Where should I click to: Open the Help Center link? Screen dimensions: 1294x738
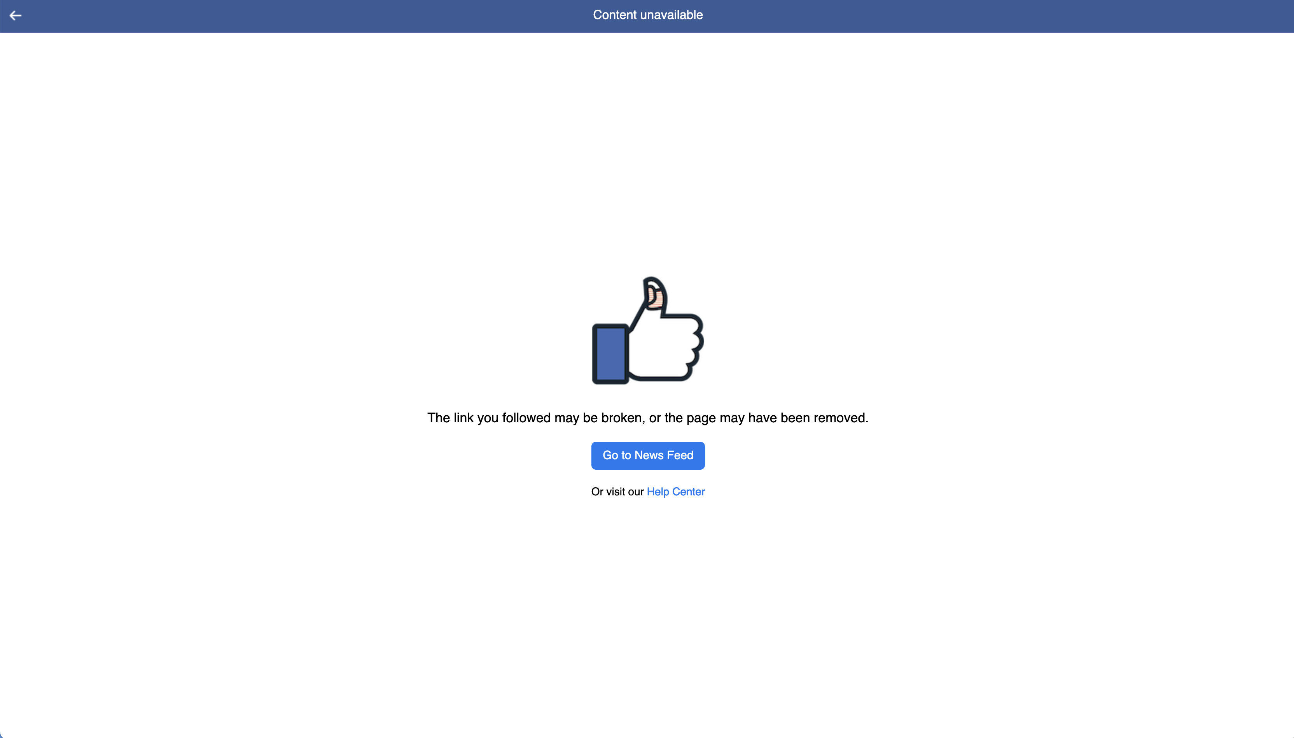point(676,491)
